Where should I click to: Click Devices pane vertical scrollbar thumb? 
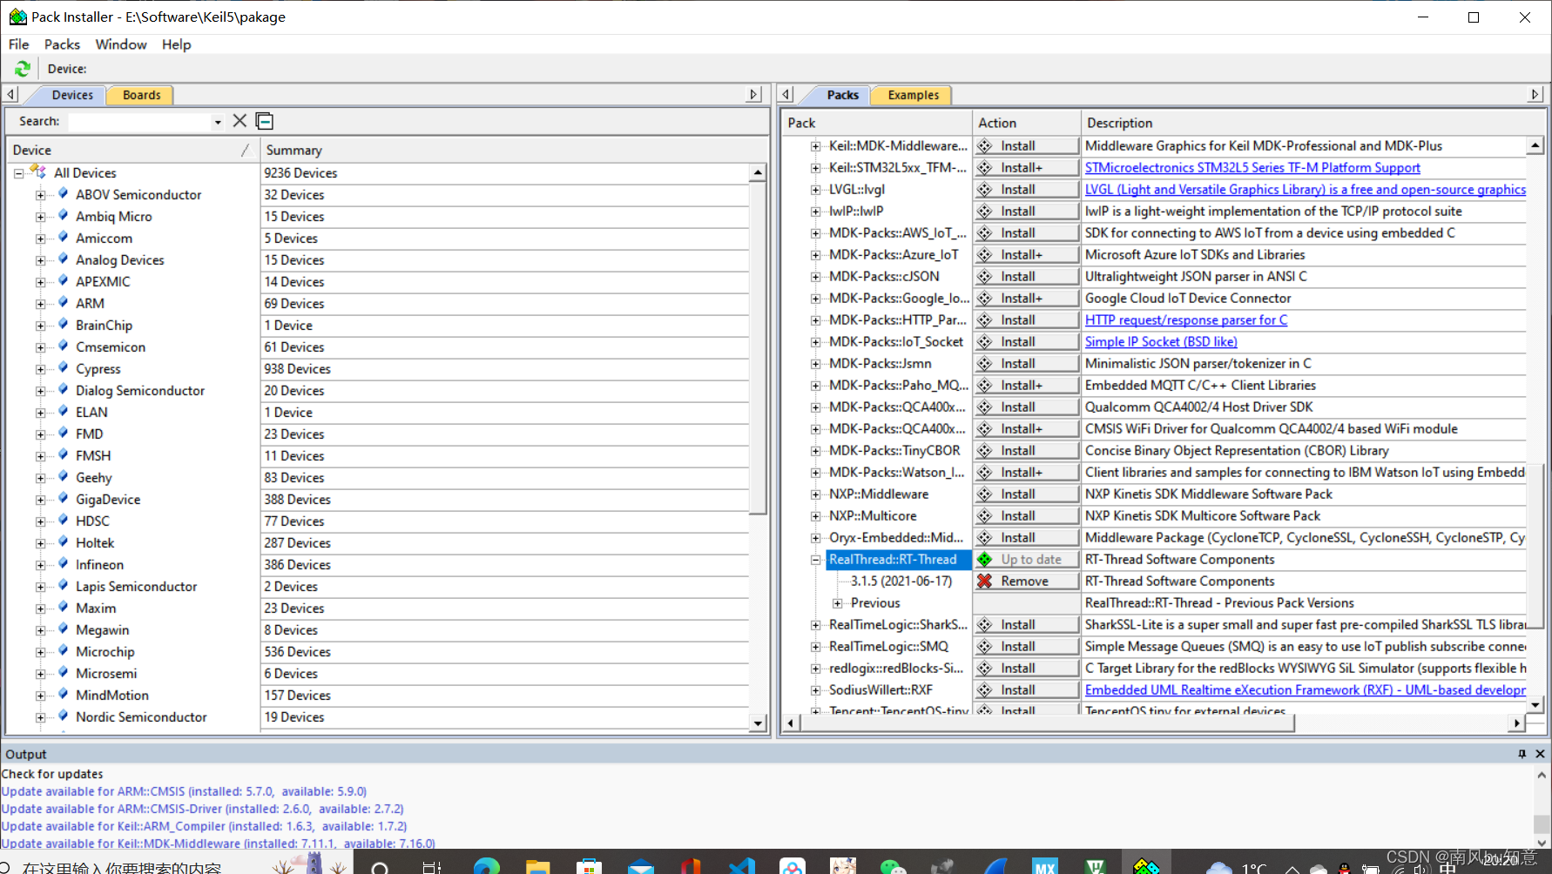(757, 348)
